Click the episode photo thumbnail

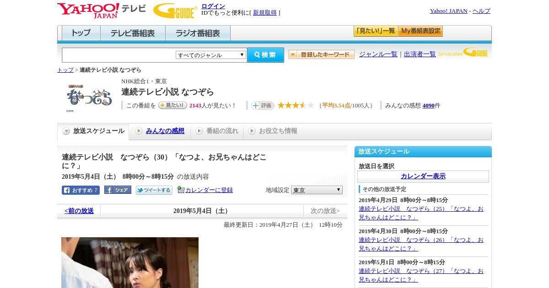pyautogui.click(x=130, y=262)
